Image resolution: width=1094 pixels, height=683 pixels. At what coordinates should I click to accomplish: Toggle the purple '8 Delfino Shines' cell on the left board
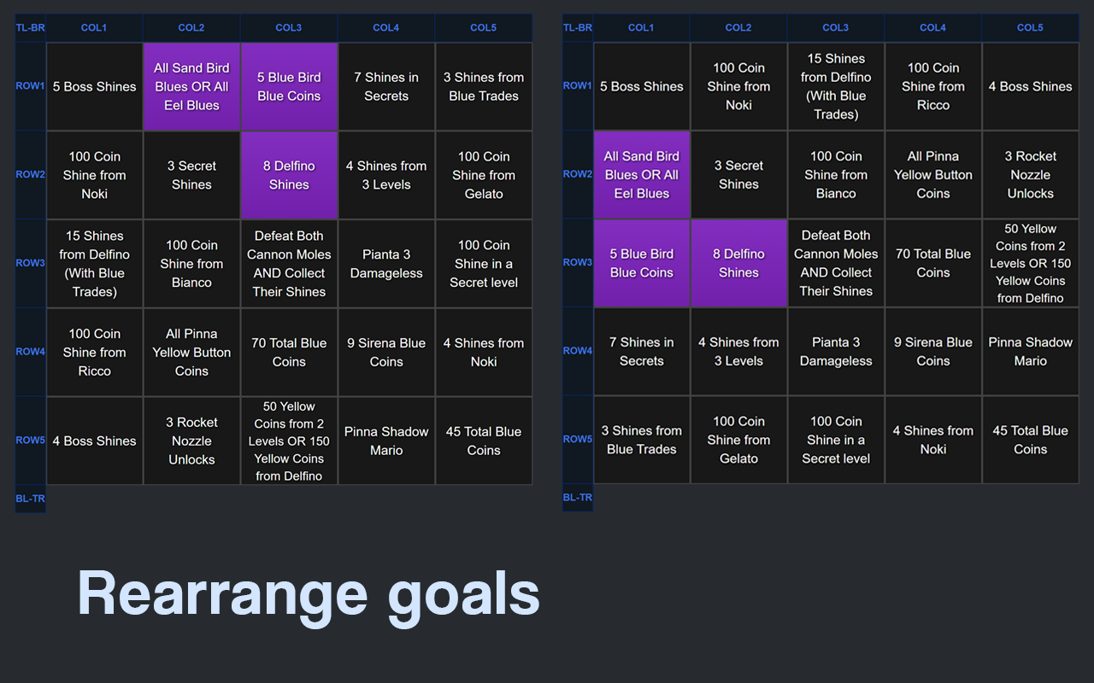[x=289, y=175]
